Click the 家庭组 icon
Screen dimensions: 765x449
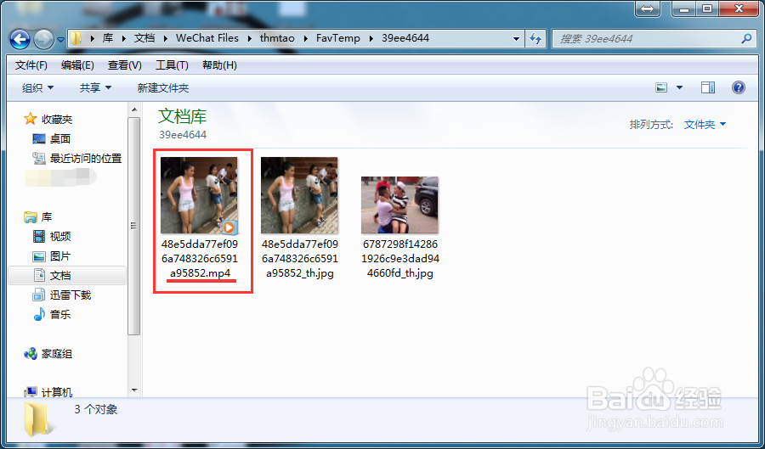pos(31,354)
